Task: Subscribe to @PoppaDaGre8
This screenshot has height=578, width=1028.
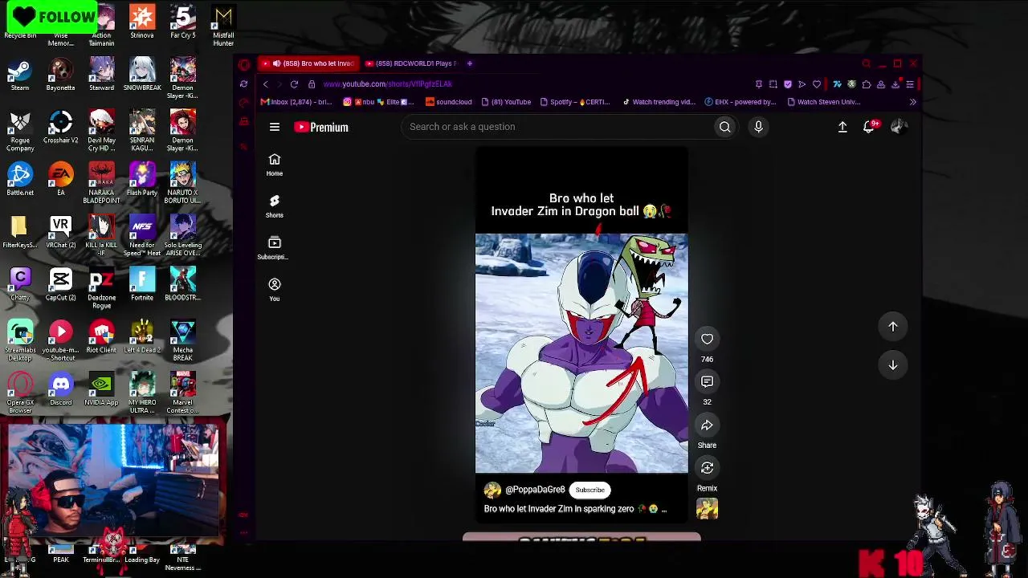Action: tap(589, 490)
